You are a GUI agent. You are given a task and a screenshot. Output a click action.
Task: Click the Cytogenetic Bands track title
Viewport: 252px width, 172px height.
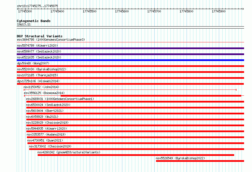[x=34, y=21]
